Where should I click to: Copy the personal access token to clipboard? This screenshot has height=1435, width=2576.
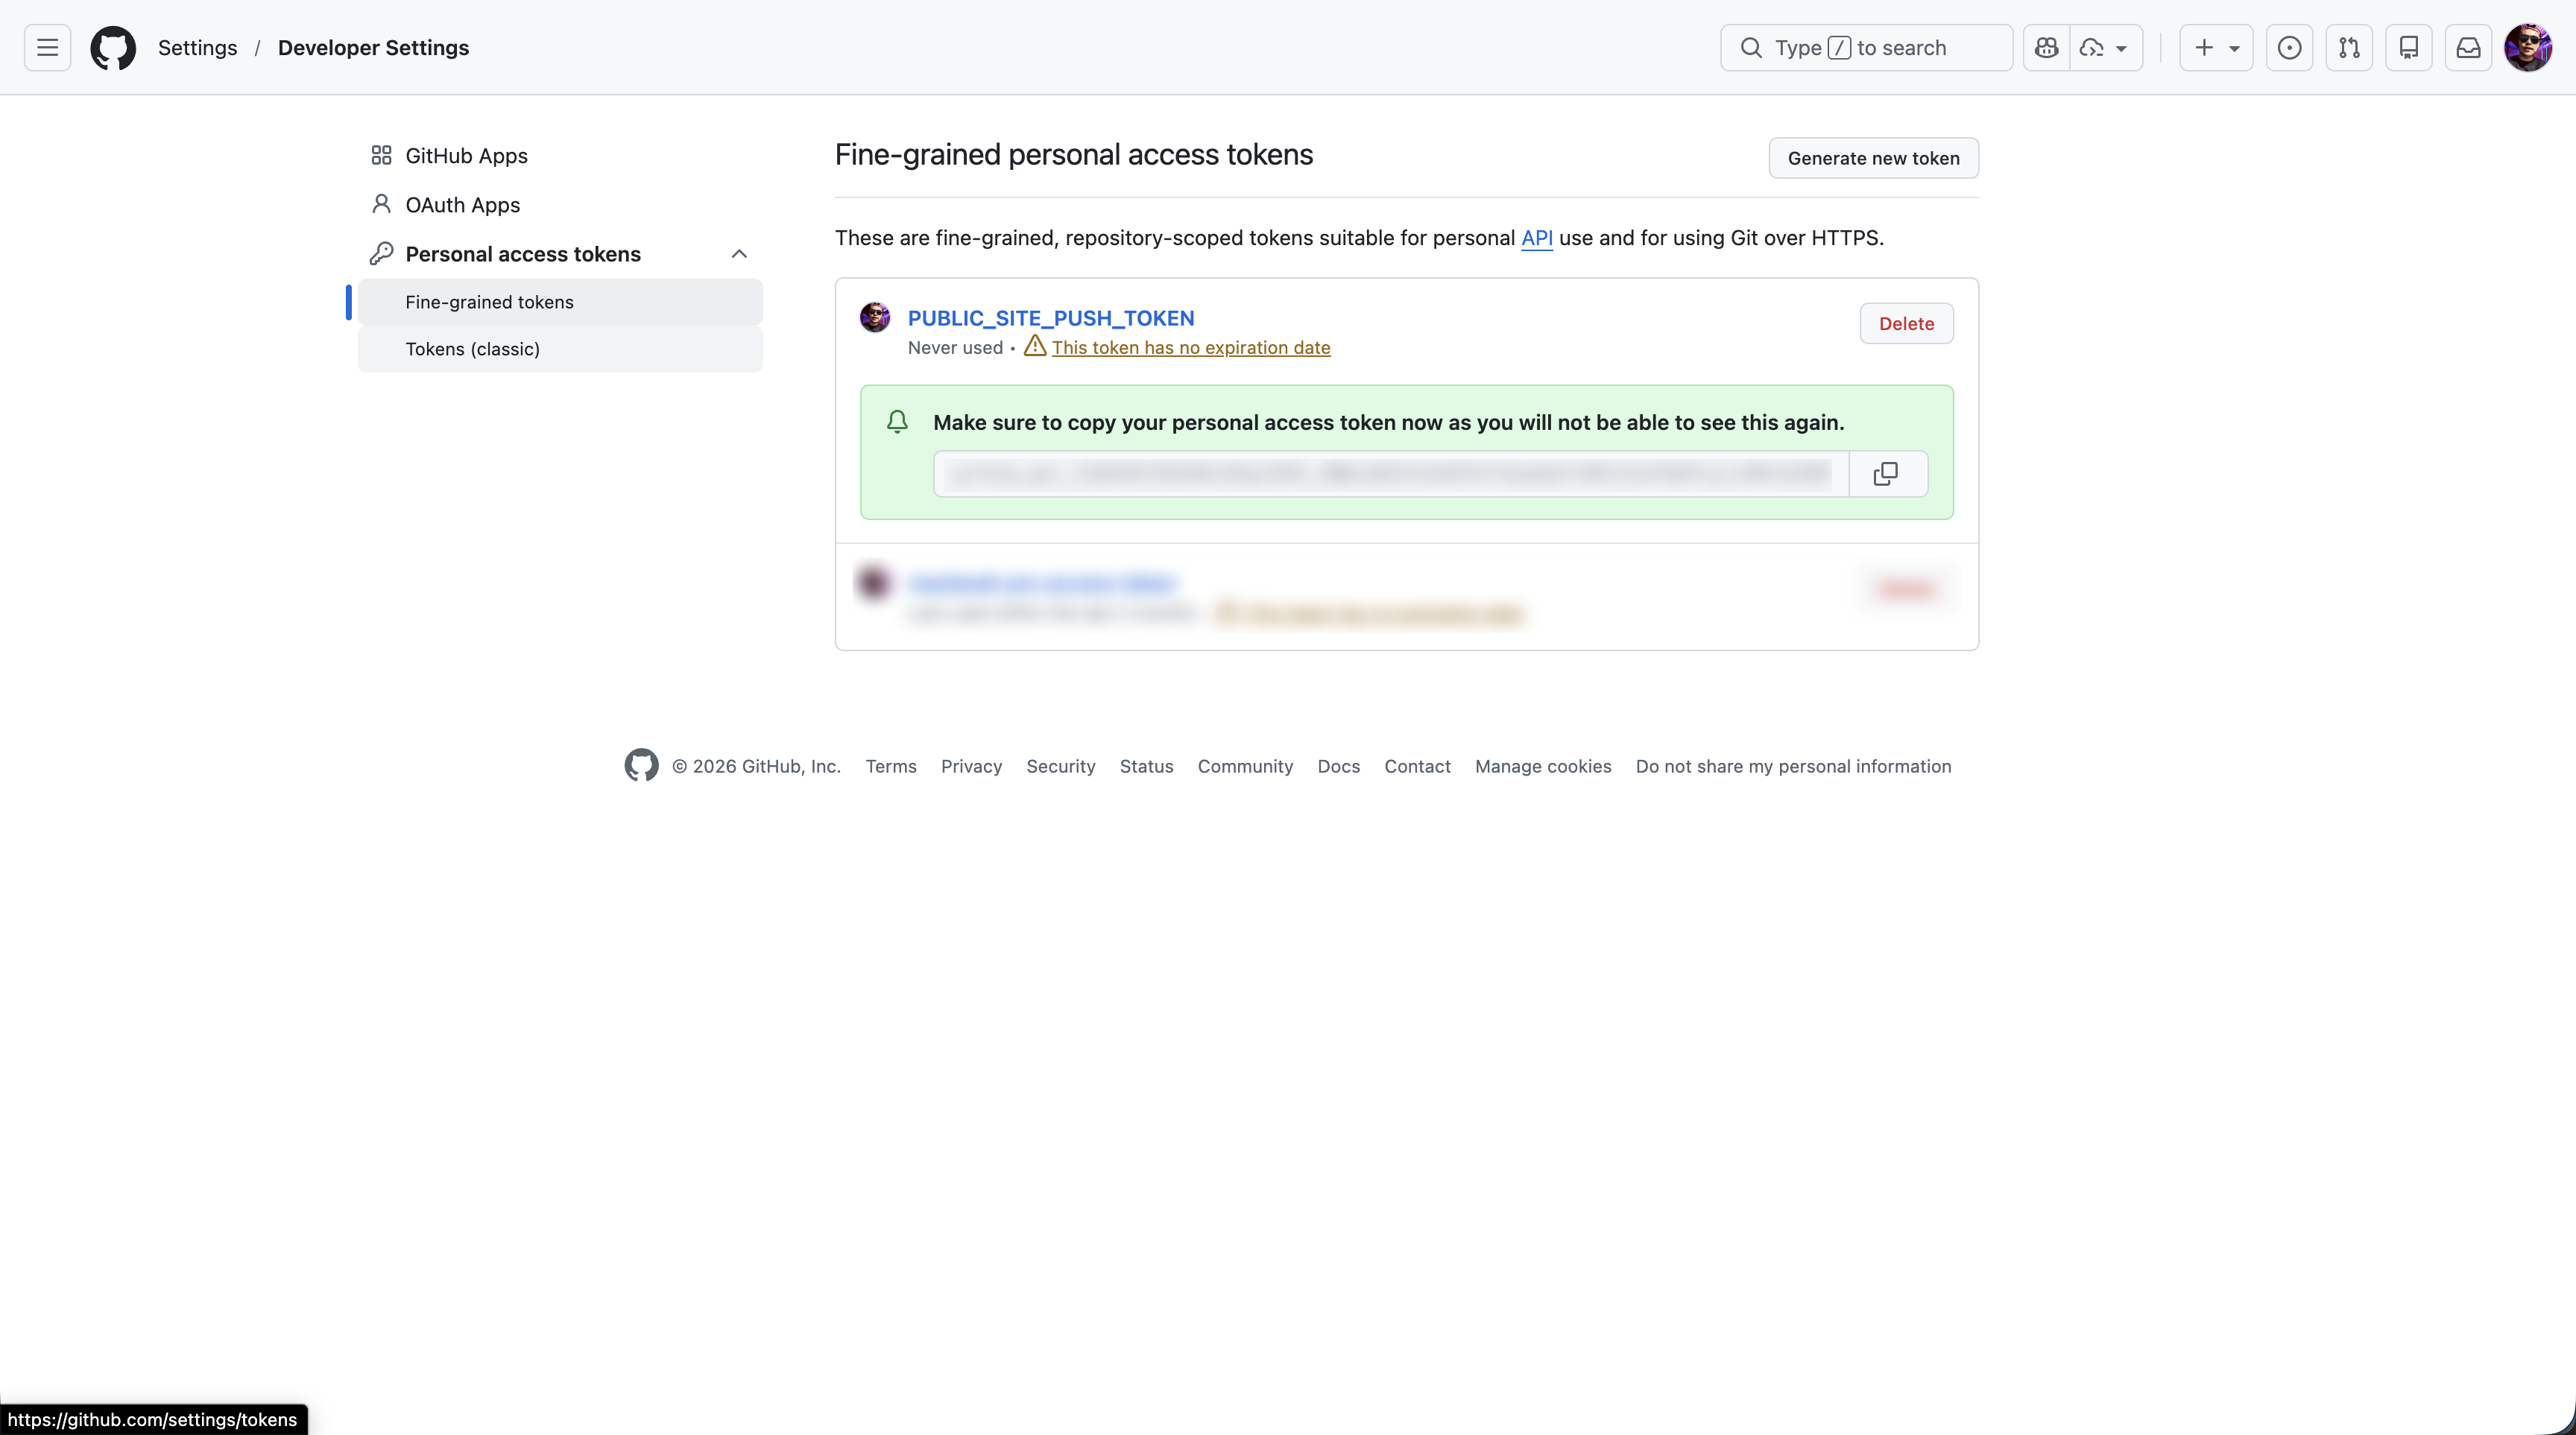click(1886, 474)
